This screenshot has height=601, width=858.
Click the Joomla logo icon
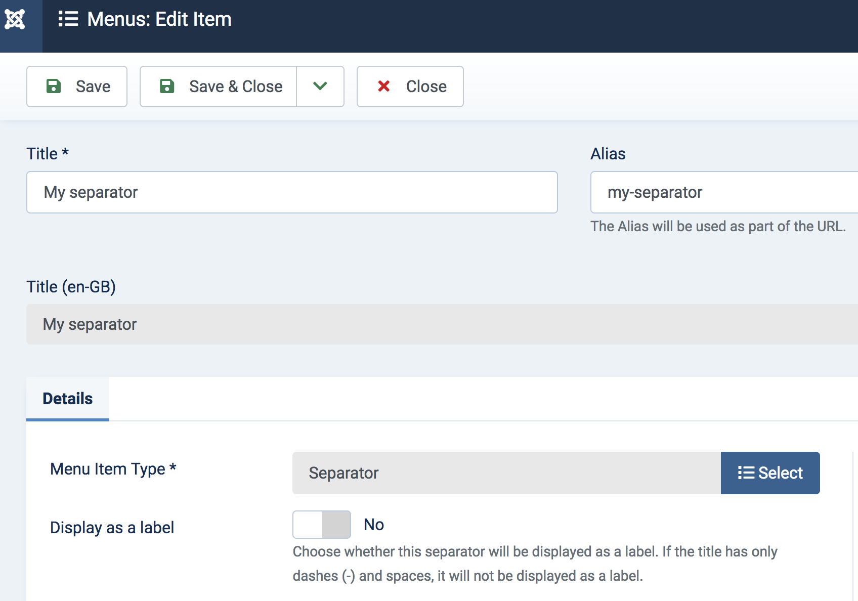coord(15,19)
